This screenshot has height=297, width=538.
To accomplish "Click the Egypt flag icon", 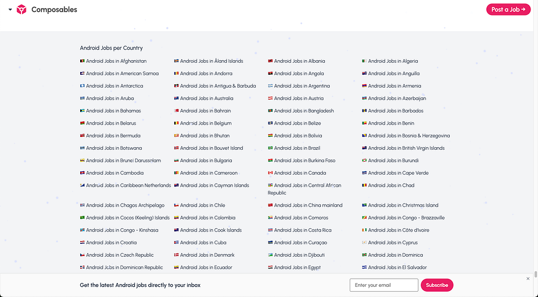I will tap(271, 267).
